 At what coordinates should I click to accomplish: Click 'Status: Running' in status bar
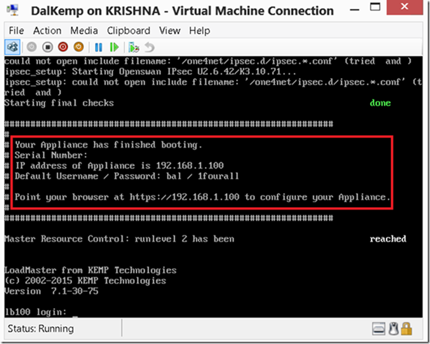[x=41, y=328]
